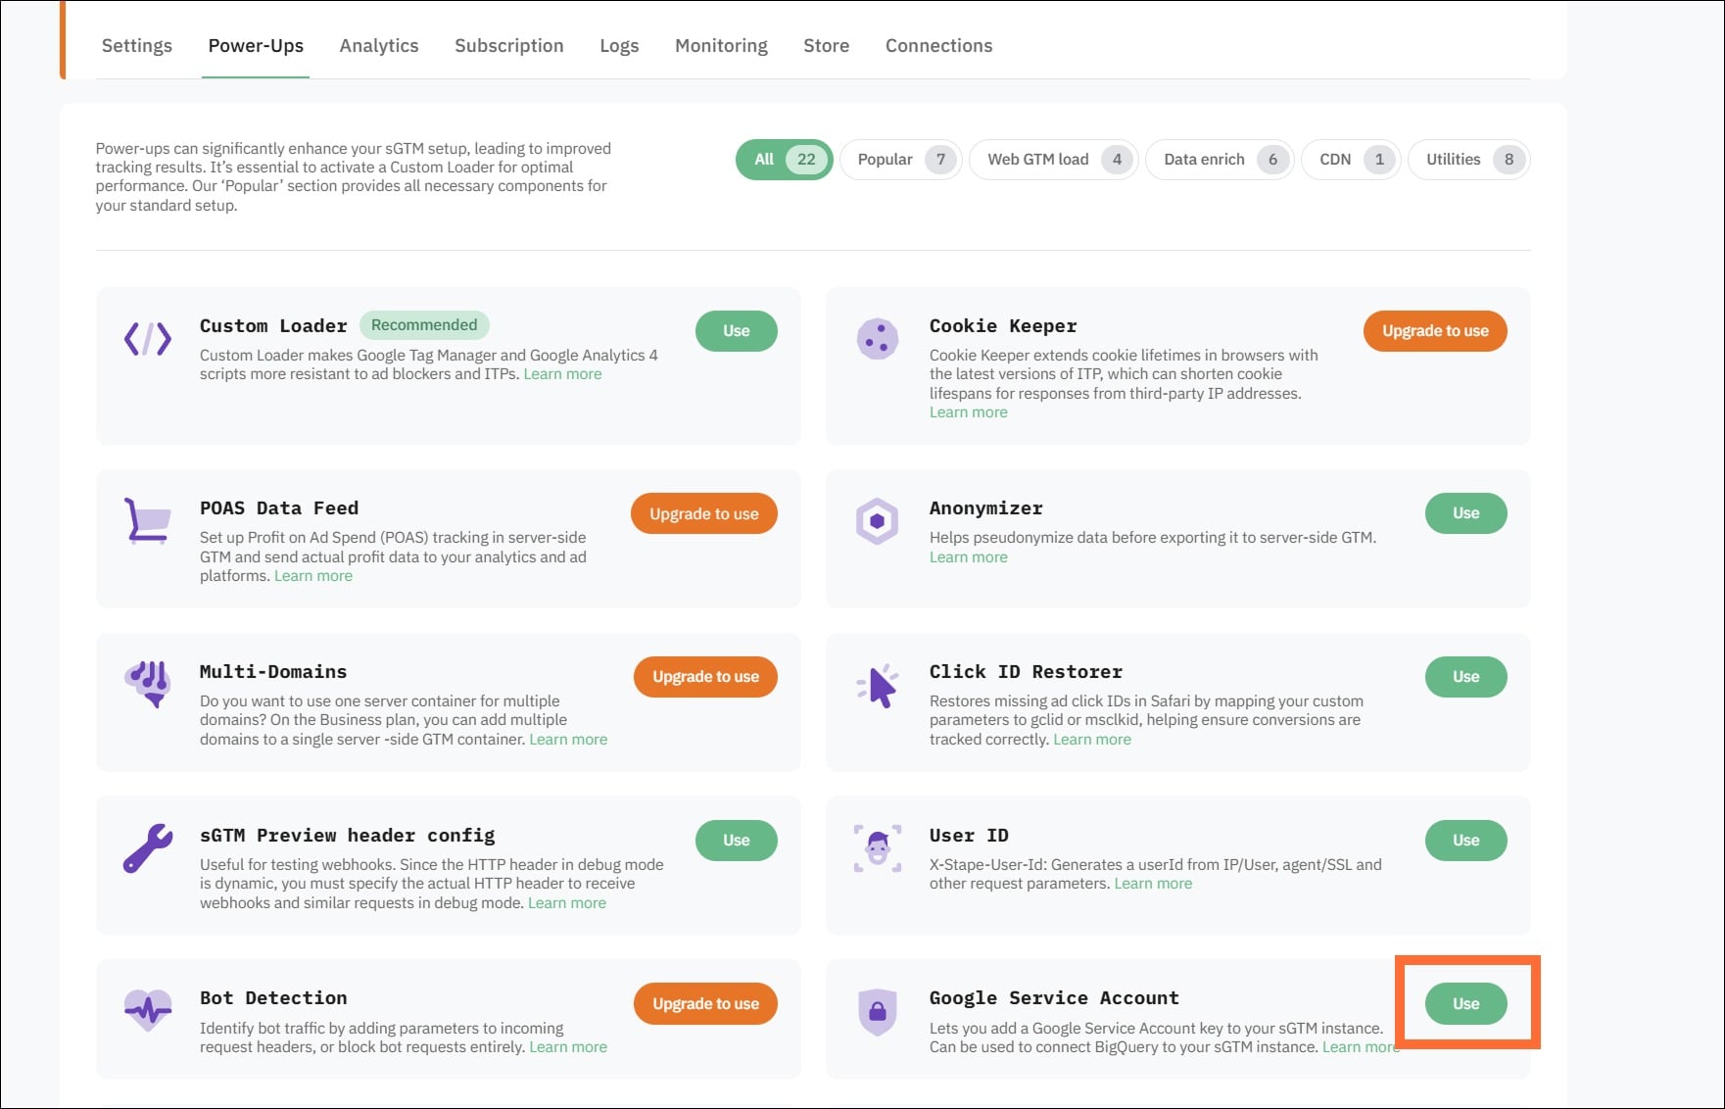Open Learn more for sGTM Preview header
The height and width of the screenshot is (1109, 1725).
pyautogui.click(x=567, y=903)
